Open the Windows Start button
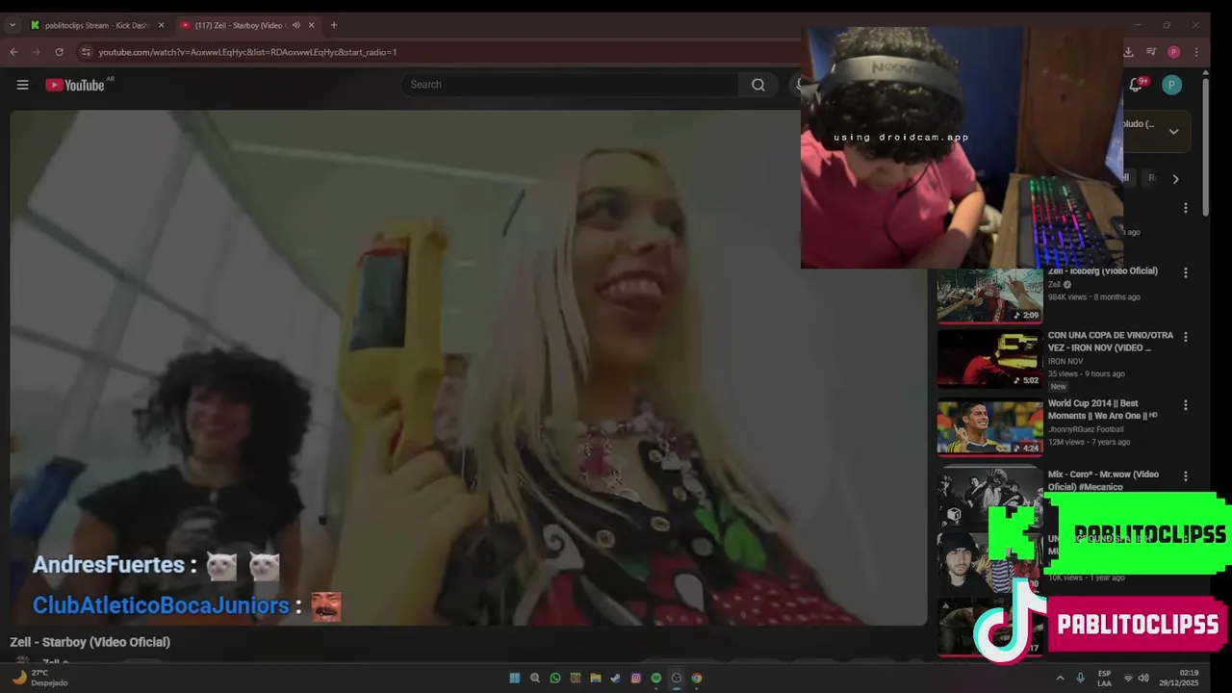 515,678
